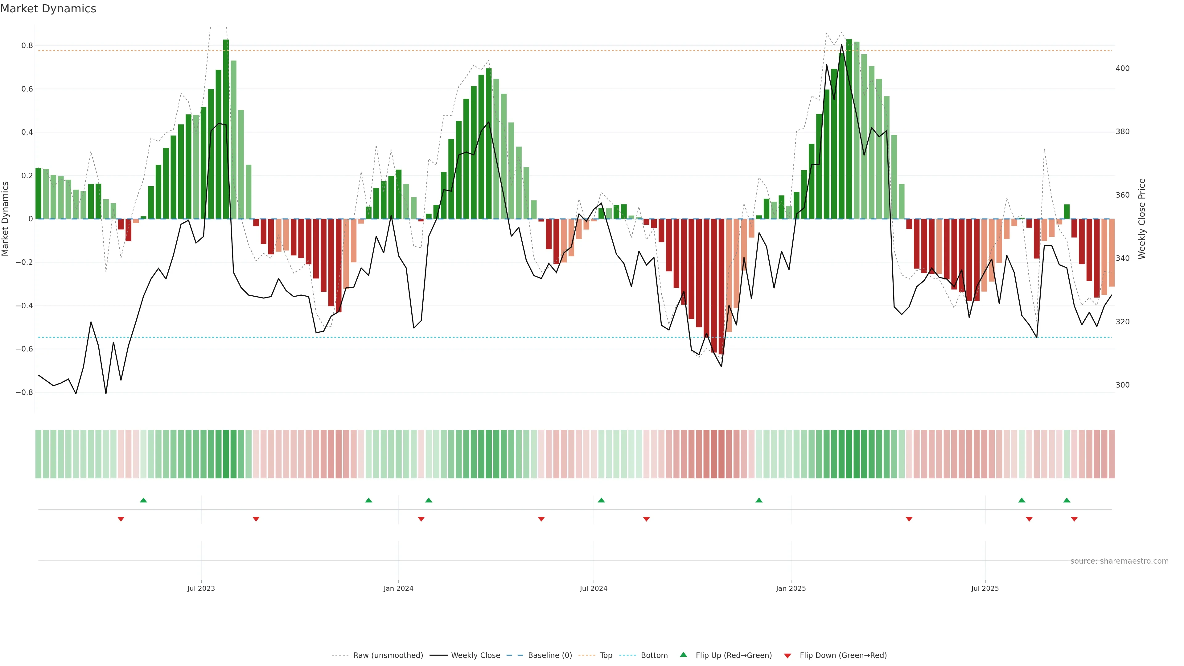This screenshot has height=666, width=1184.
Task: Click the Jul 2025 axis label
Action: pos(985,588)
